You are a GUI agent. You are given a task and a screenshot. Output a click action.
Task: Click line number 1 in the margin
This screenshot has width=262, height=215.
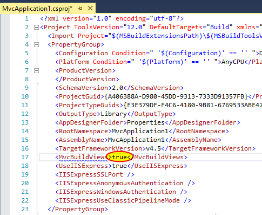pyautogui.click(x=26, y=18)
